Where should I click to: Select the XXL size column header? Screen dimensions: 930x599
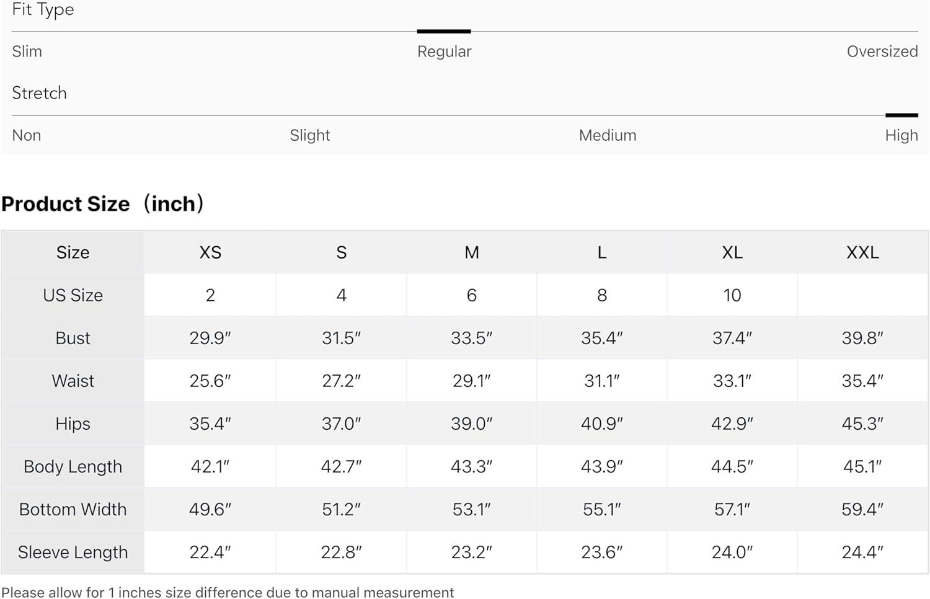point(862,252)
